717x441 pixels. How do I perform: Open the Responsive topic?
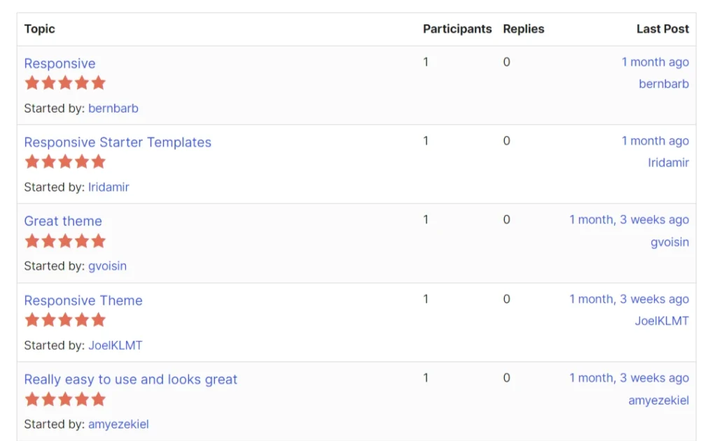coord(60,64)
